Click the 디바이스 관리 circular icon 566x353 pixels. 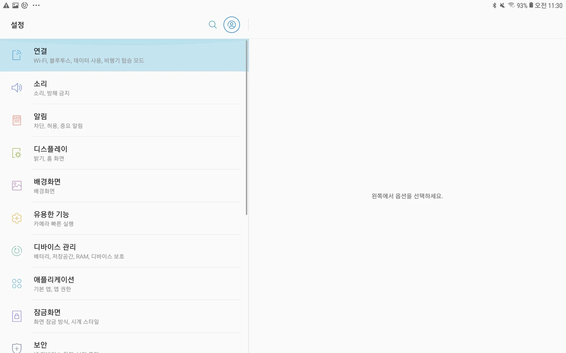click(17, 251)
